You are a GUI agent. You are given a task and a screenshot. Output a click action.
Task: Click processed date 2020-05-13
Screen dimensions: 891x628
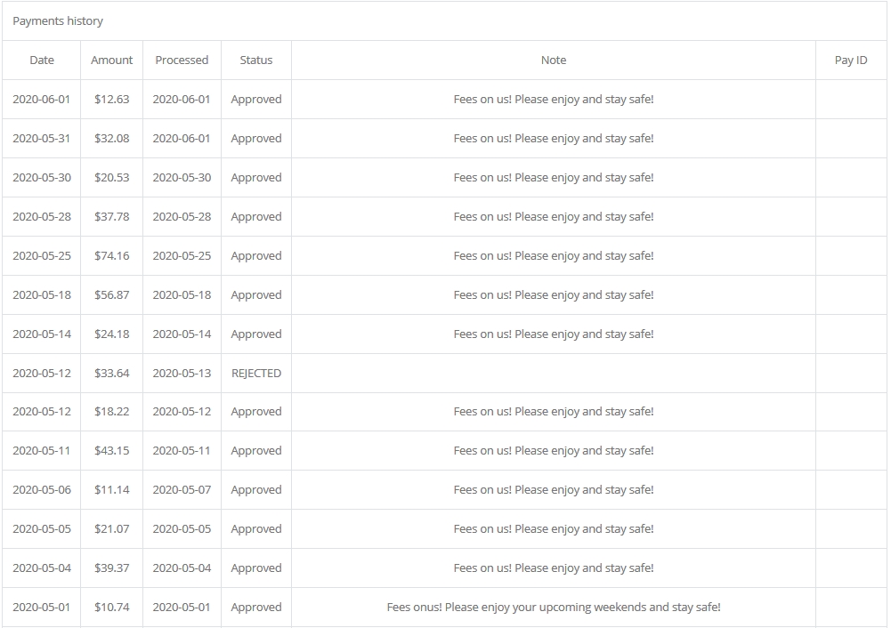click(182, 373)
